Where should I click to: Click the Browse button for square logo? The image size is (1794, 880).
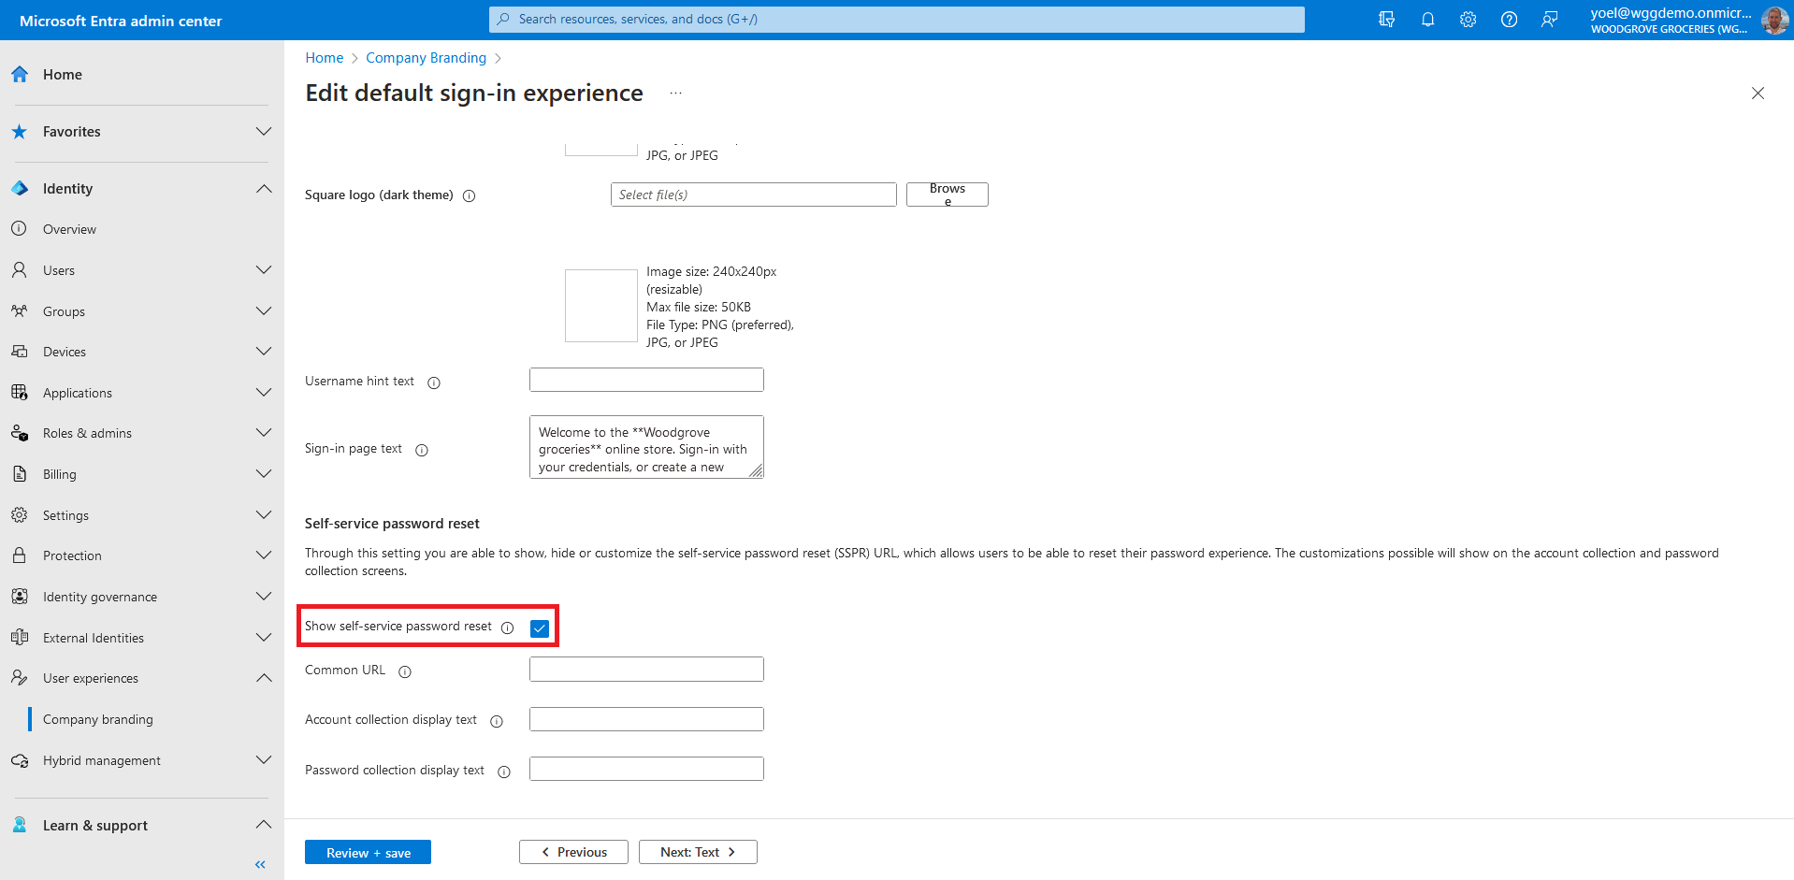(x=947, y=195)
